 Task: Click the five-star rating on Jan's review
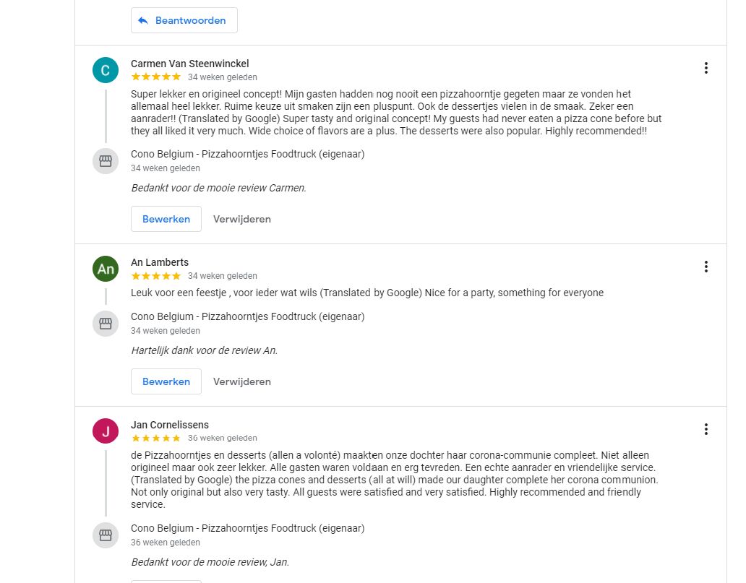155,438
